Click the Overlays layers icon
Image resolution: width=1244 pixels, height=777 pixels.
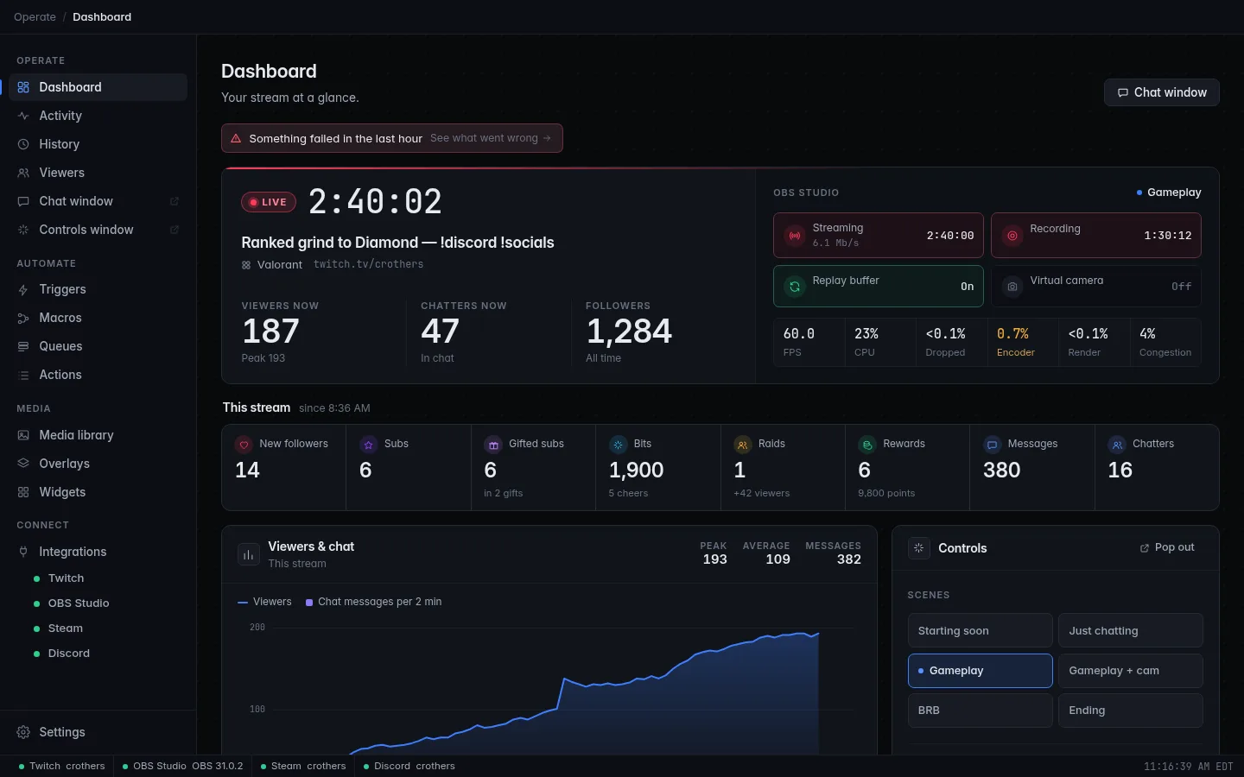(23, 464)
